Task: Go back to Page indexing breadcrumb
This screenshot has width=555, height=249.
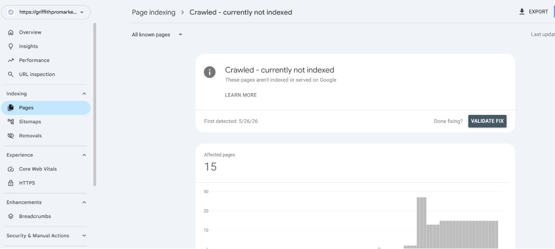Action: (x=154, y=13)
